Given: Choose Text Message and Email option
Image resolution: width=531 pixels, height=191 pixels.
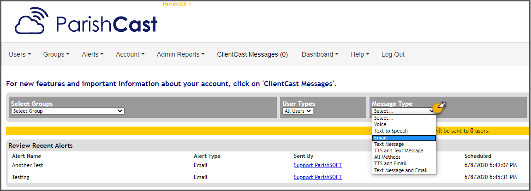Looking at the screenshot, I should pos(404,170).
